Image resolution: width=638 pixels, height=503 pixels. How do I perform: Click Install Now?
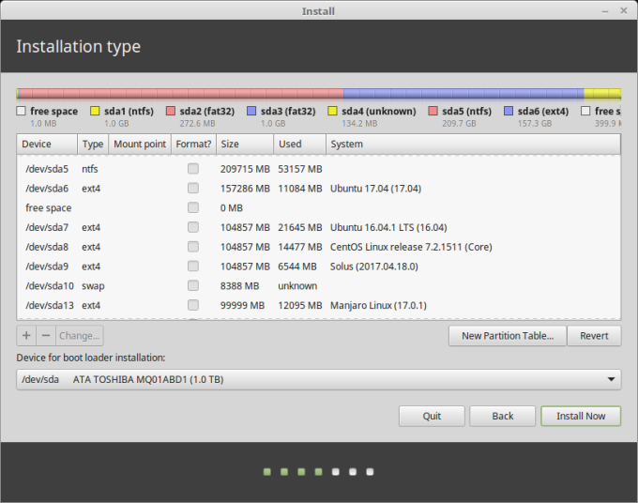pyautogui.click(x=581, y=416)
